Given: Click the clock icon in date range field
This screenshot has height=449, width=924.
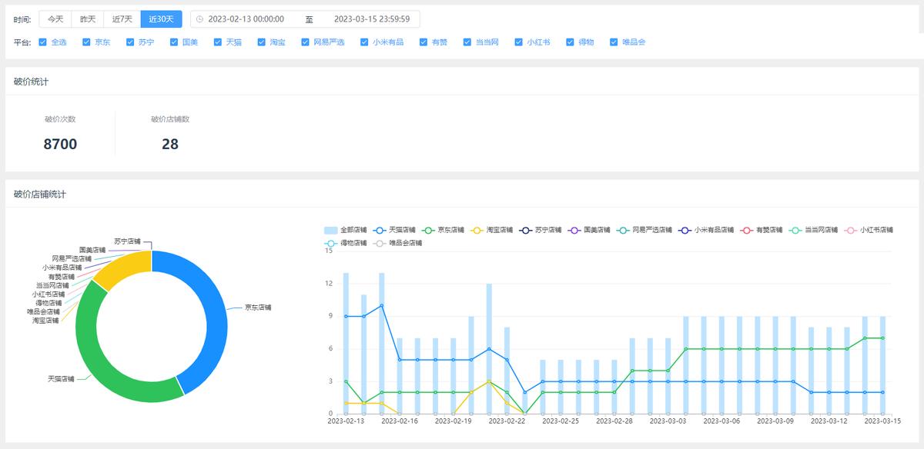Looking at the screenshot, I should [x=199, y=19].
